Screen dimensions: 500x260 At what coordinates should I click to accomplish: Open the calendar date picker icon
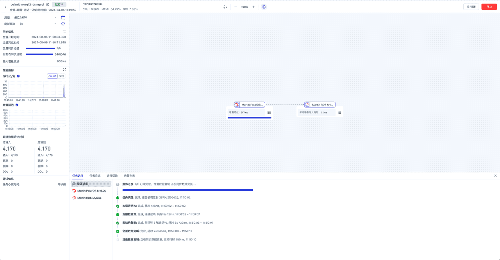(x=63, y=17)
